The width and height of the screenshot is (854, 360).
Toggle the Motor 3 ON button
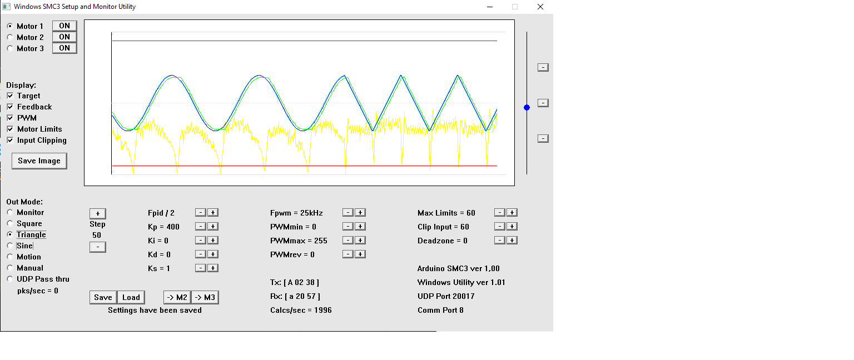pyautogui.click(x=64, y=48)
